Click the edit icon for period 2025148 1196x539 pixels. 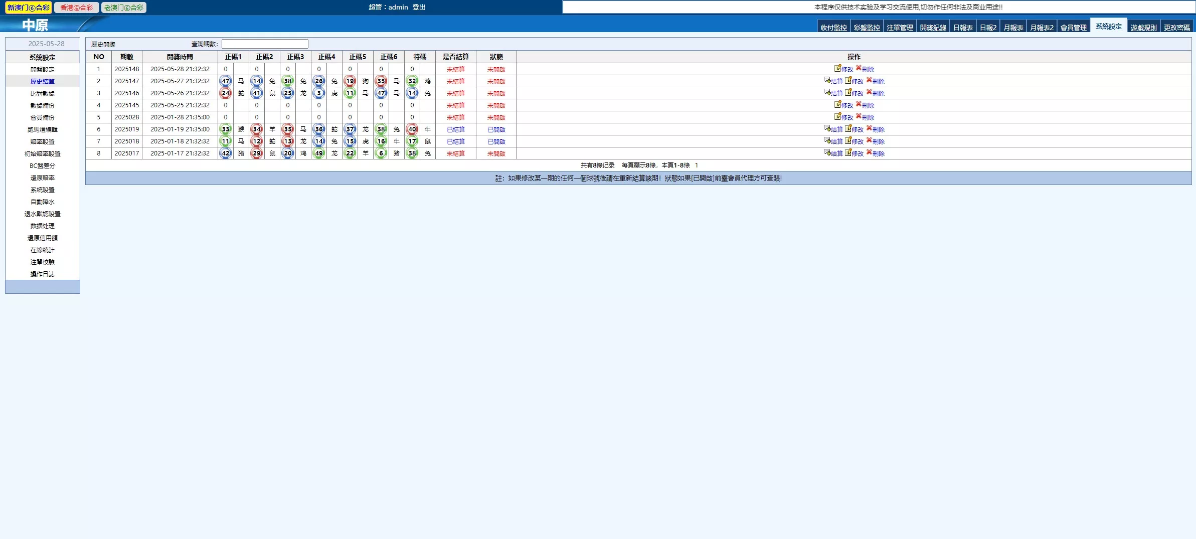click(x=837, y=68)
